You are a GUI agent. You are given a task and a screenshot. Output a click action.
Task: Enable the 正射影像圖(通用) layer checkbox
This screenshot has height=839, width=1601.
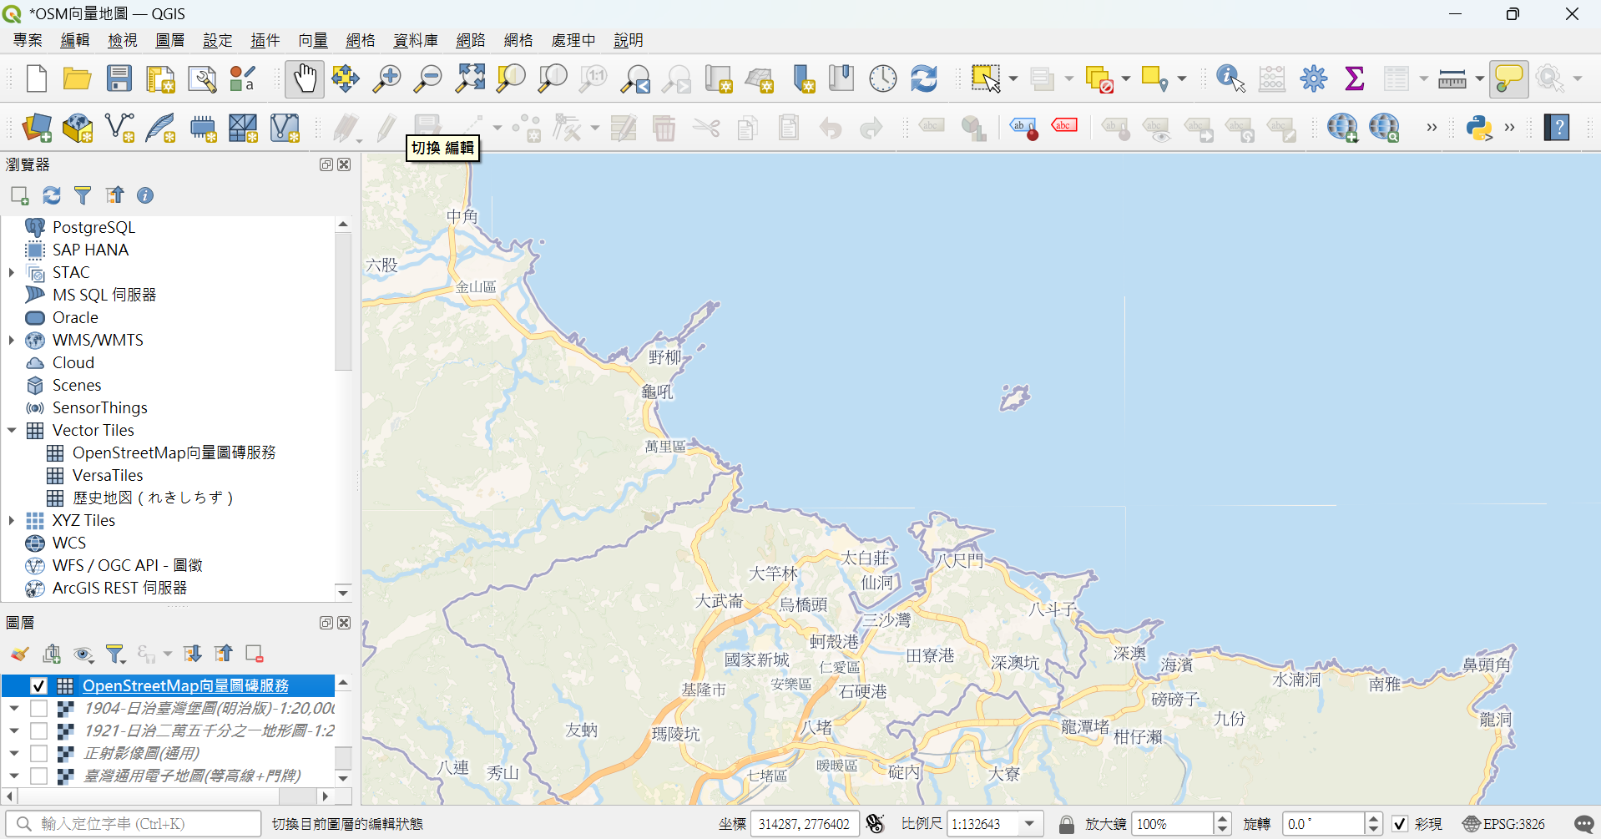click(x=38, y=753)
